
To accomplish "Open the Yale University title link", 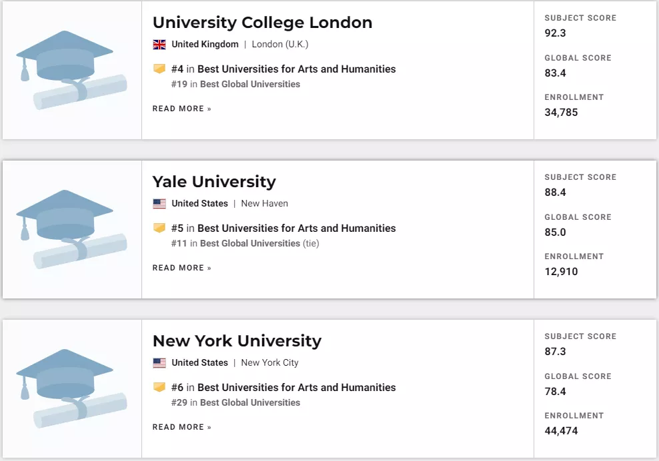I will tap(214, 182).
